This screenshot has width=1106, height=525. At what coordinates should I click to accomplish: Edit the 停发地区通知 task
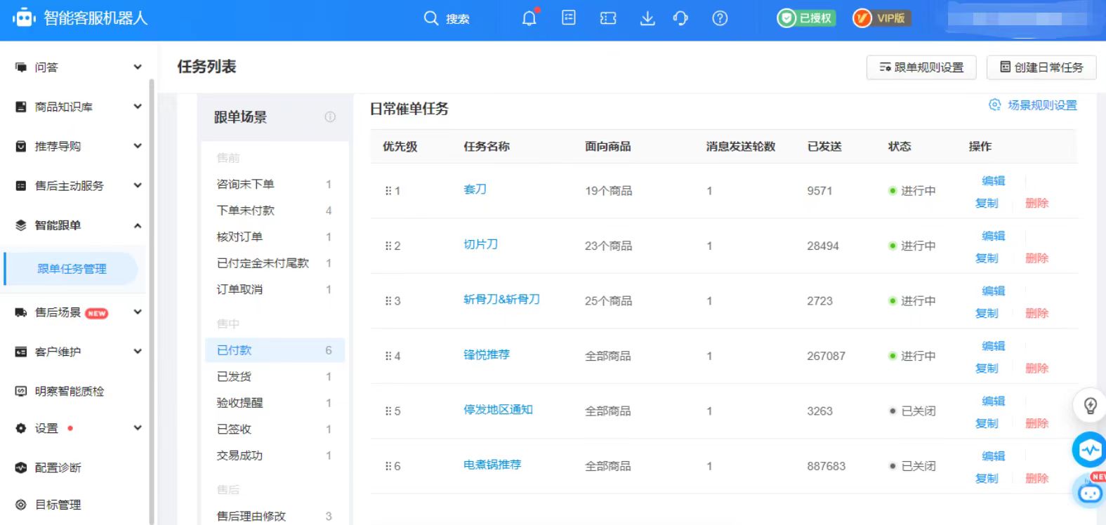(993, 401)
